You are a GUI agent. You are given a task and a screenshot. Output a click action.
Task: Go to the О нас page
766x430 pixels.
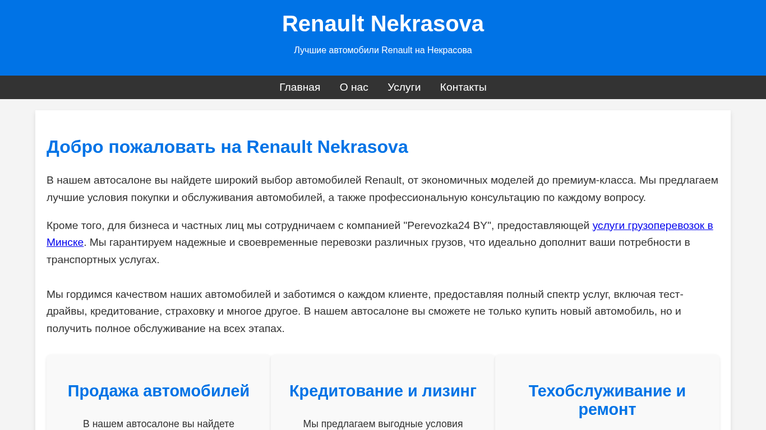tap(354, 87)
